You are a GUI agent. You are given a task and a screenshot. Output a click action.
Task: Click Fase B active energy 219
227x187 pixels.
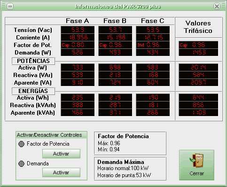click(115, 97)
